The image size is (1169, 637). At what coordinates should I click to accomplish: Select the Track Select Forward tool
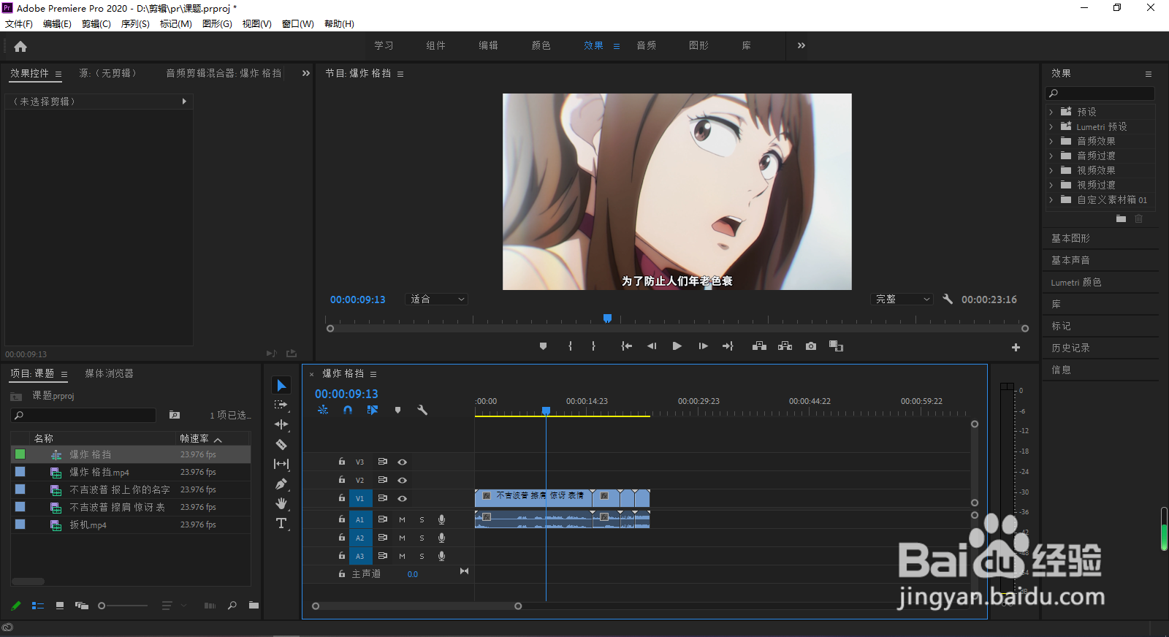coord(281,405)
